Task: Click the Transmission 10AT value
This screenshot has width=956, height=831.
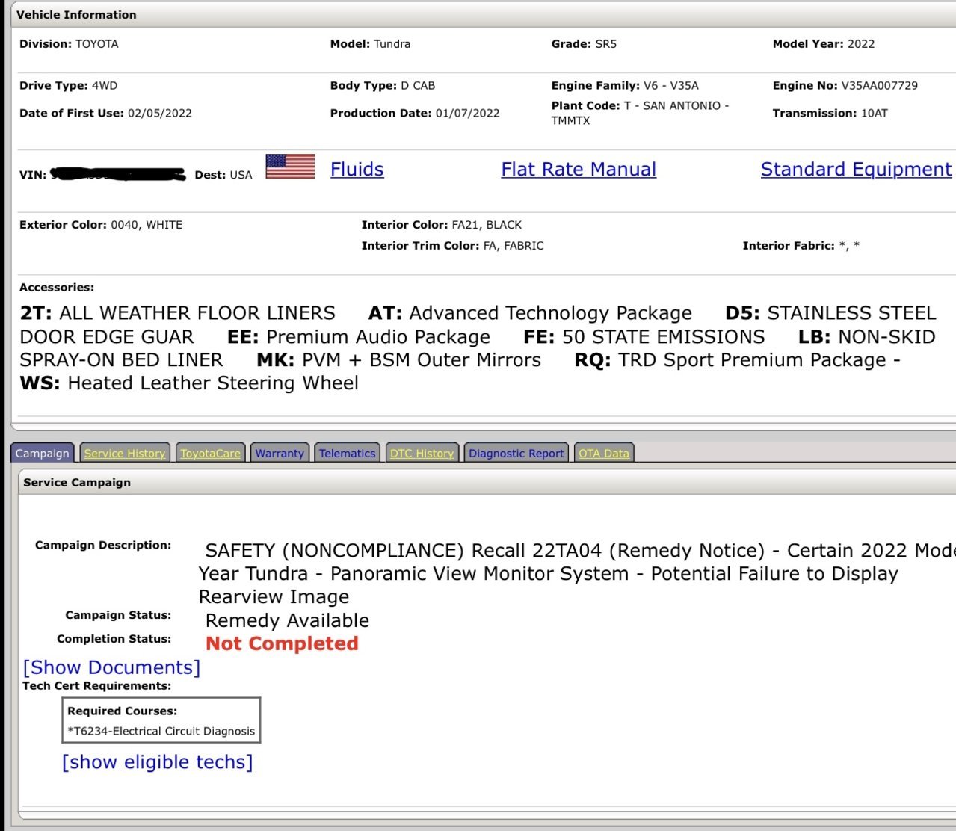Action: click(x=875, y=113)
